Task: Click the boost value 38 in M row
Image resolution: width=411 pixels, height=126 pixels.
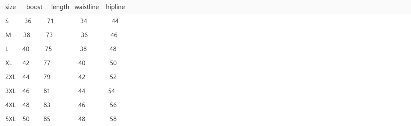Action: 27,35
